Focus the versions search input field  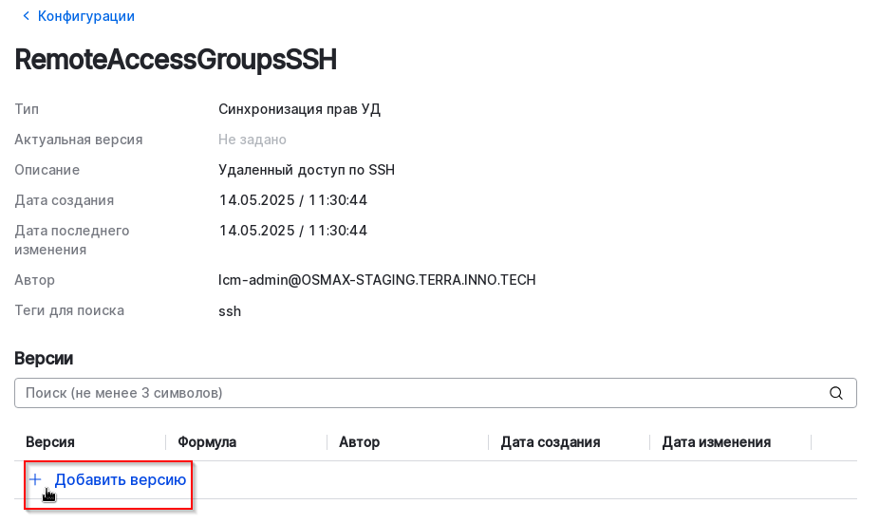click(418, 393)
